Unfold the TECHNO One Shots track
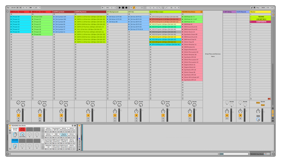The height and width of the screenshot is (162, 281). [x=201, y=12]
